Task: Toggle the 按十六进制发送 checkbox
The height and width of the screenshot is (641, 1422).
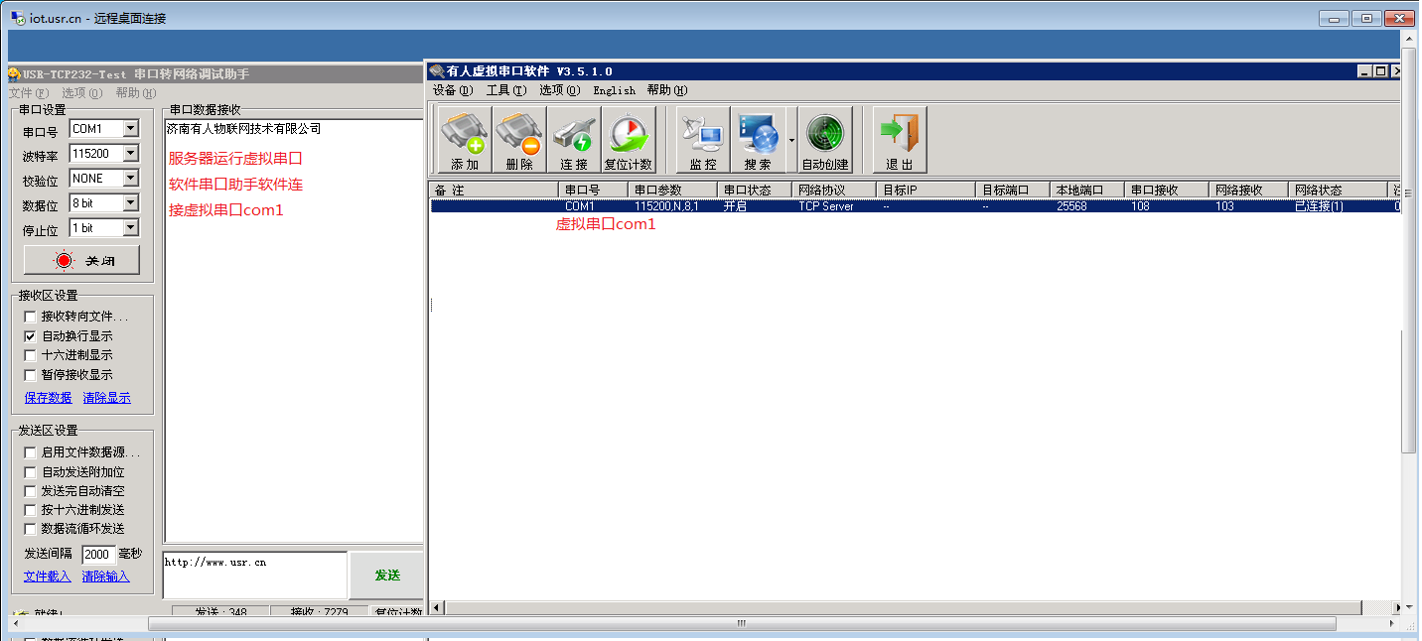Action: [x=31, y=510]
